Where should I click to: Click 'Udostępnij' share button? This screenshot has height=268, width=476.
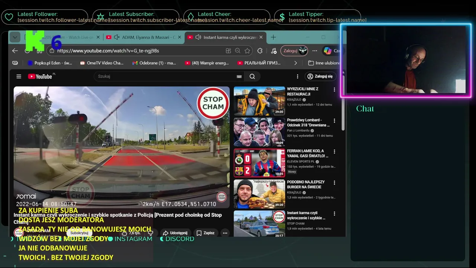[x=175, y=233]
